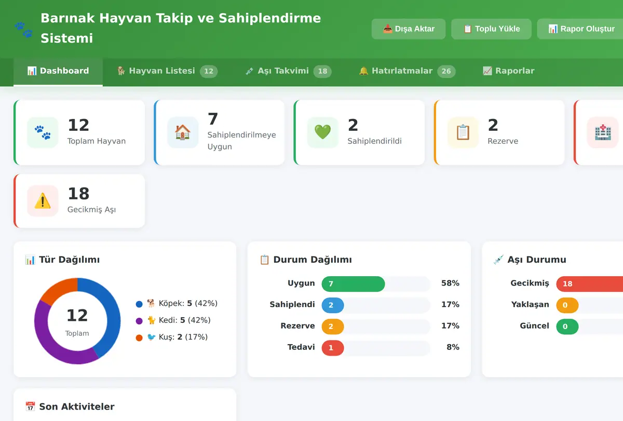Screen dimensions: 623x421
Task: Click the system title in header
Action: coord(181,28)
